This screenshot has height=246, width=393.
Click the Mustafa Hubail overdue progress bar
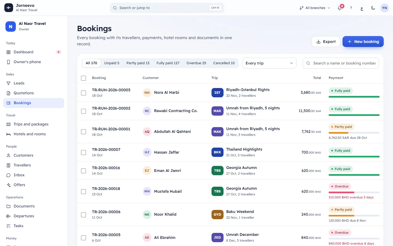354,192
